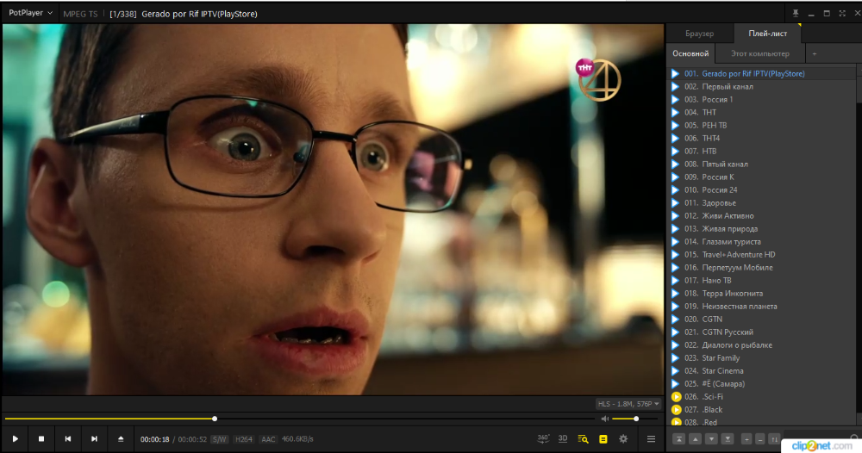Select 003. Россия 1 in playlist
The image size is (862, 453).
click(x=761, y=99)
